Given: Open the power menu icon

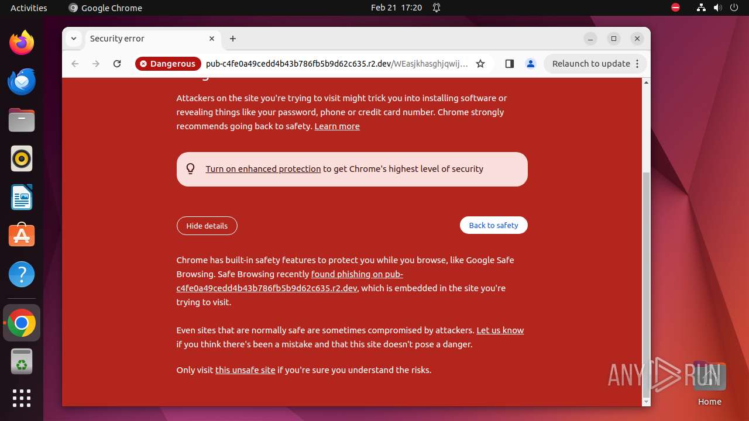Looking at the screenshot, I should tap(734, 8).
